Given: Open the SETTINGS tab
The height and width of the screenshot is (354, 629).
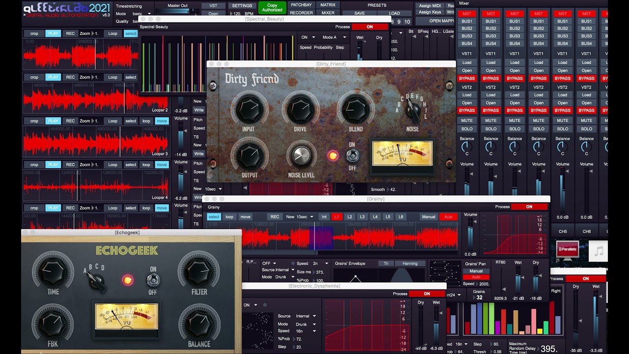Looking at the screenshot, I should [242, 6].
